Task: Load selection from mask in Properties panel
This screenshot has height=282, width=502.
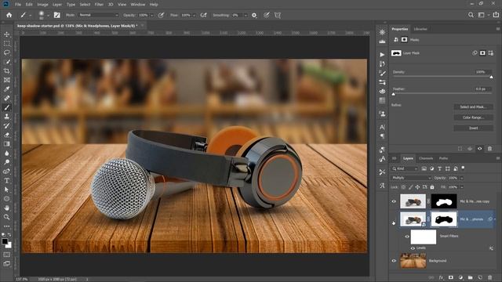Action: coord(460,149)
